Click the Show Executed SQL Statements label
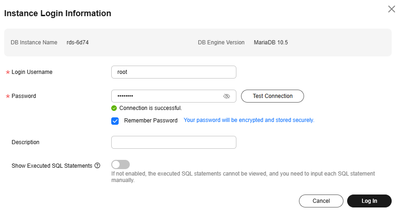 [51, 165]
